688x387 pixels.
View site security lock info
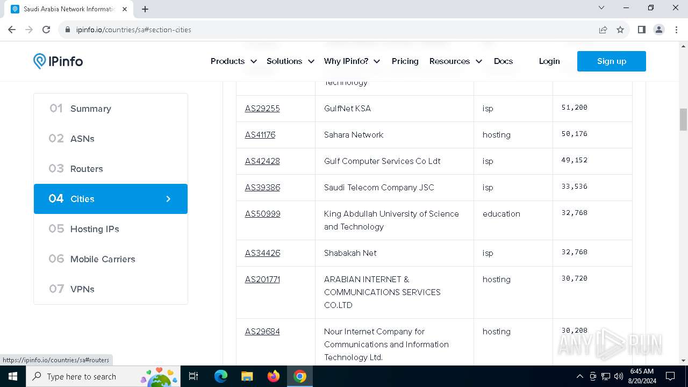tap(68, 30)
